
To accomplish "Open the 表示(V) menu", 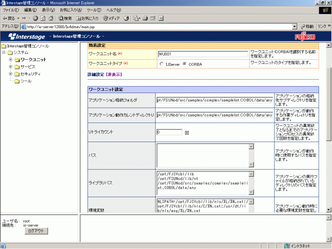I will point(48,10).
